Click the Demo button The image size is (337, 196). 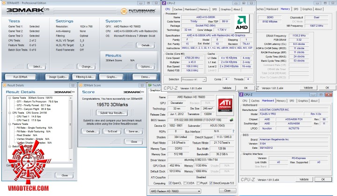tap(144, 77)
